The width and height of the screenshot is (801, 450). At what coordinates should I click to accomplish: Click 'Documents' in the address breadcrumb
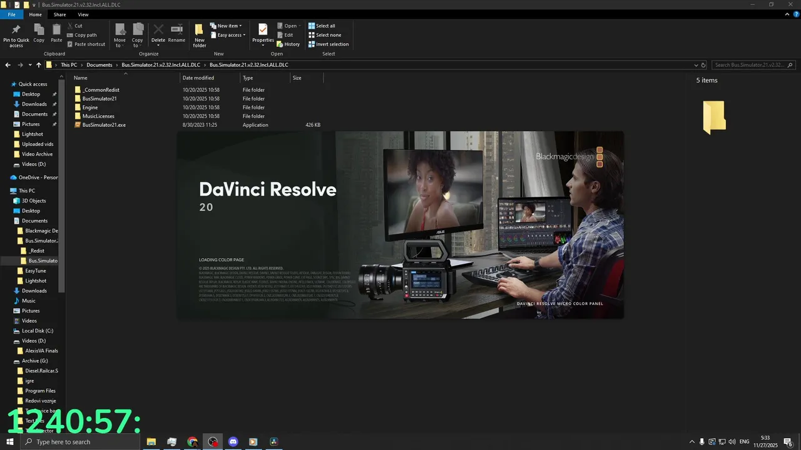click(x=99, y=65)
